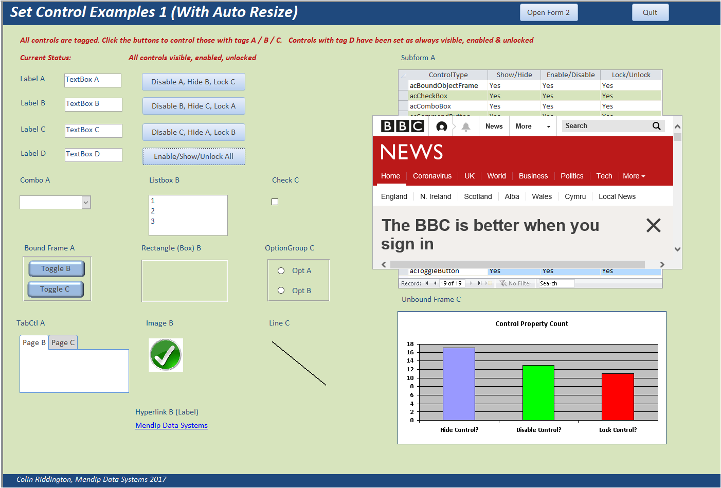Click Disable A, Hide B, Lock C button

193,82
